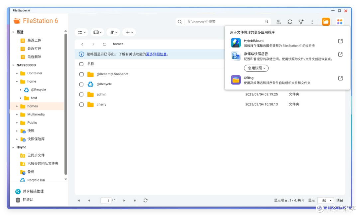This screenshot has width=359, height=216.
Task: Open the more options three-dot menu
Action: (x=312, y=22)
